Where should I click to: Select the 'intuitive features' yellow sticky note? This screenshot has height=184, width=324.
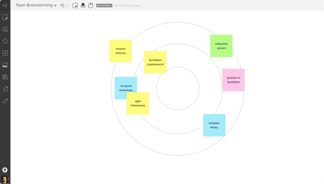click(121, 51)
